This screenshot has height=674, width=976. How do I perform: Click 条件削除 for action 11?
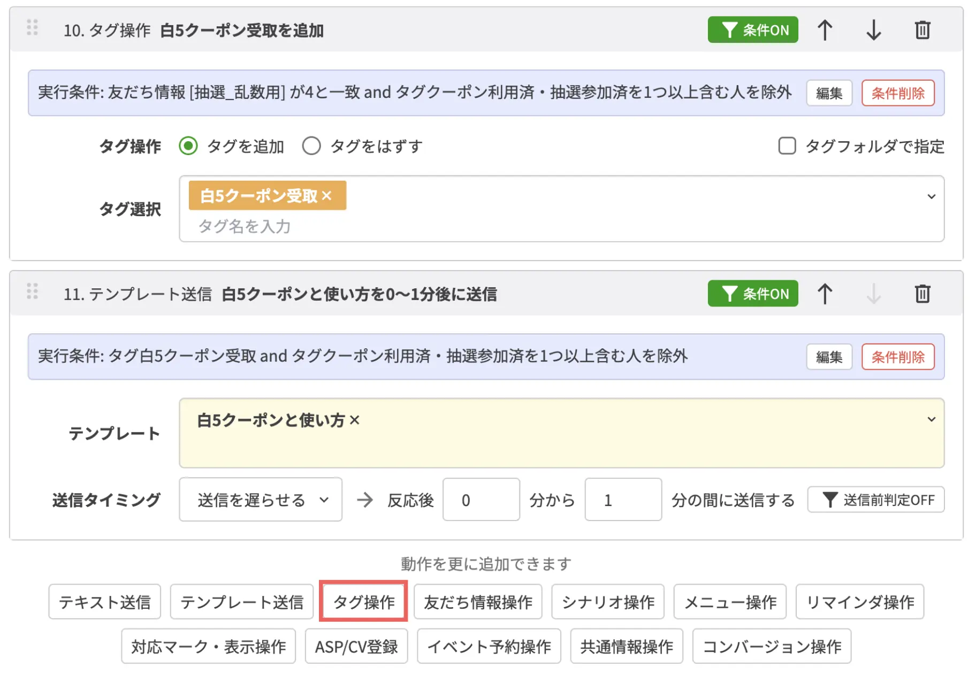(898, 357)
